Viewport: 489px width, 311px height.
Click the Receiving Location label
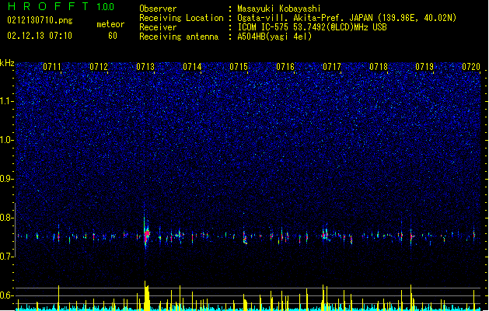[x=181, y=18]
